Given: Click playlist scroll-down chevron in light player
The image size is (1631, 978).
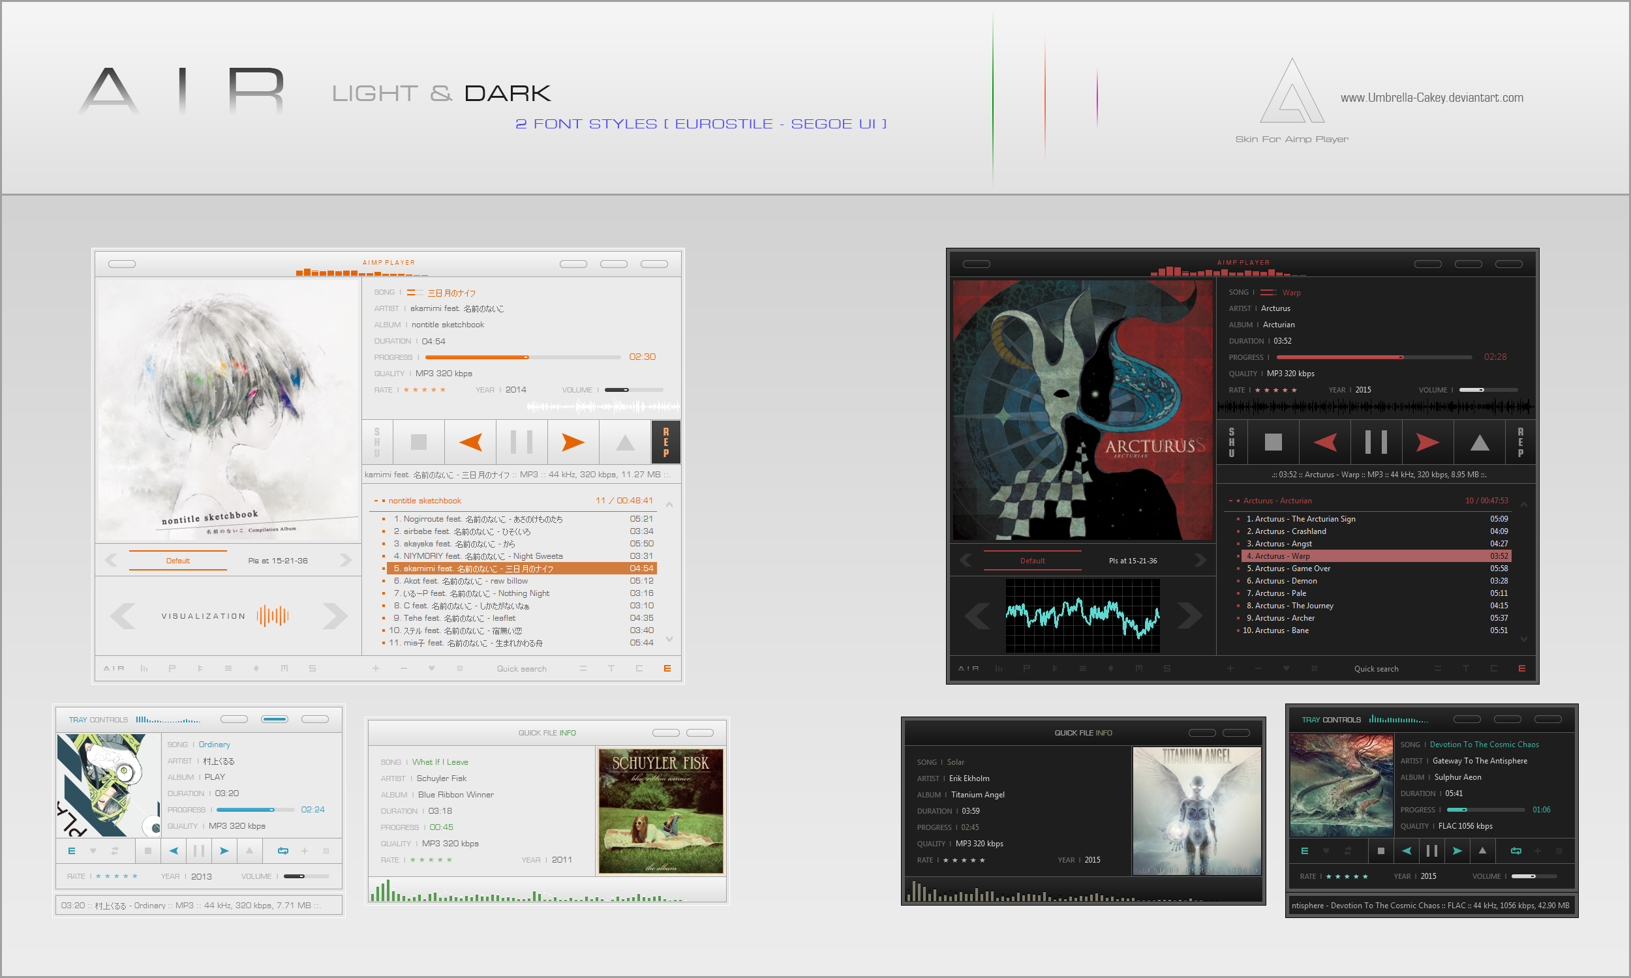Looking at the screenshot, I should 669,638.
